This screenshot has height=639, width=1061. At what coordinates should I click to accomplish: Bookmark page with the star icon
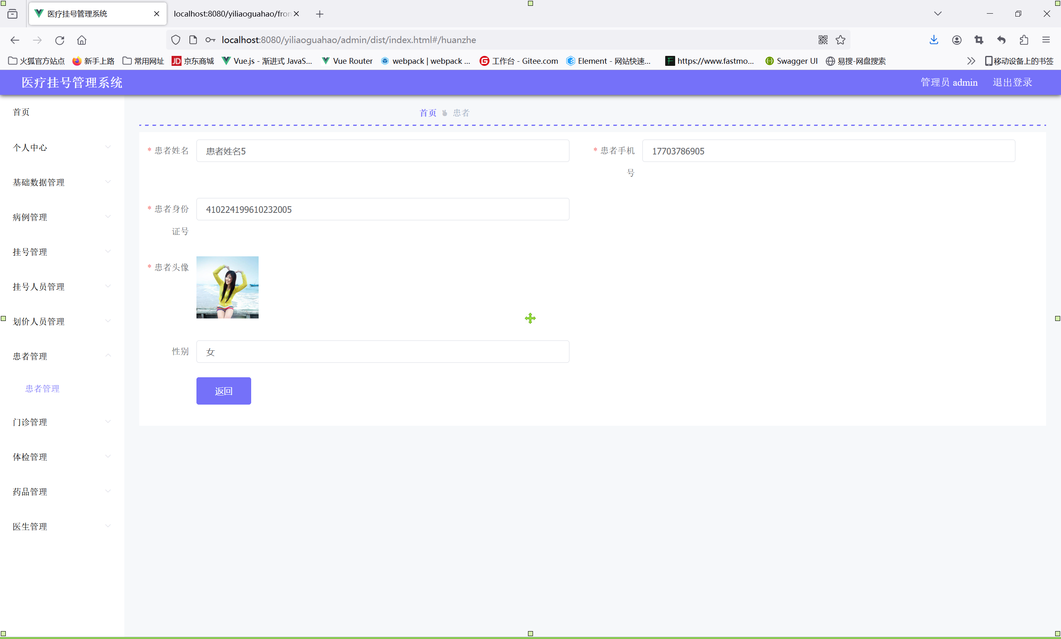click(840, 40)
